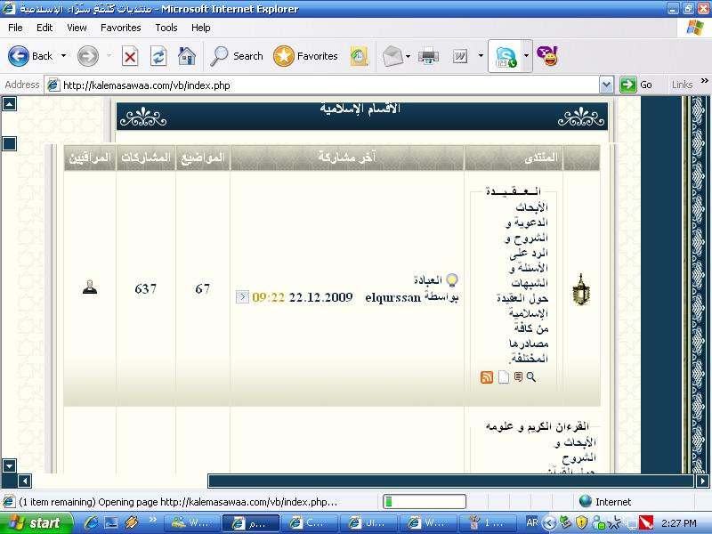Open the address bar URL dropdown
The width and height of the screenshot is (712, 534).
click(606, 85)
